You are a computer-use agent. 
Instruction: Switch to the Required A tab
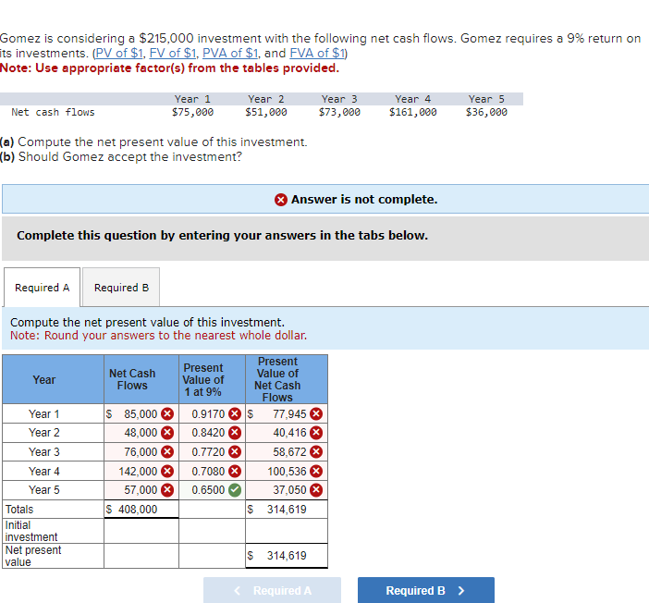[x=42, y=288]
